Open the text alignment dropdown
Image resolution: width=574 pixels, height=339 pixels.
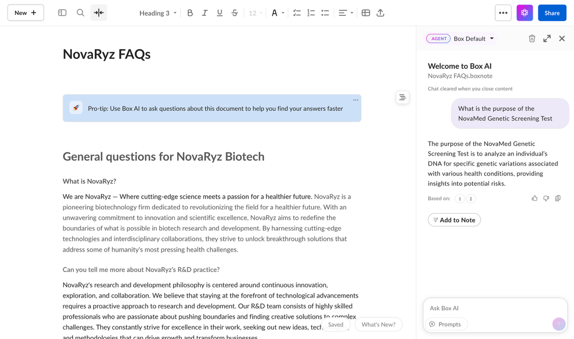click(345, 13)
